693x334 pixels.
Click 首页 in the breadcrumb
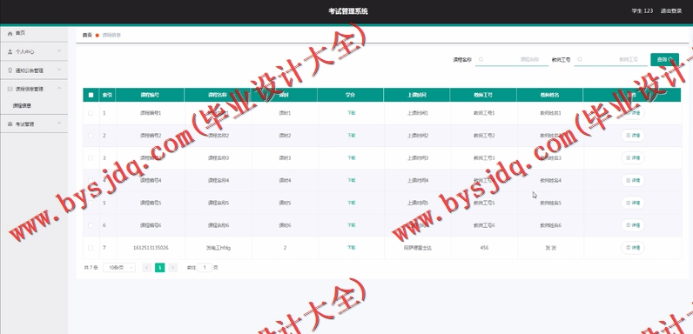tap(87, 36)
